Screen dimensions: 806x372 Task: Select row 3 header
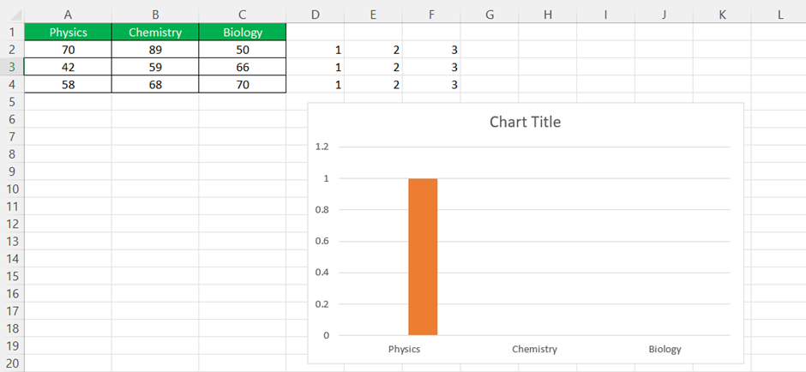(x=12, y=68)
